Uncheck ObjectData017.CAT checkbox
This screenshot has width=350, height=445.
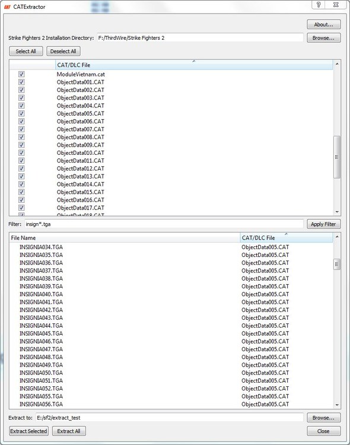pos(21,208)
